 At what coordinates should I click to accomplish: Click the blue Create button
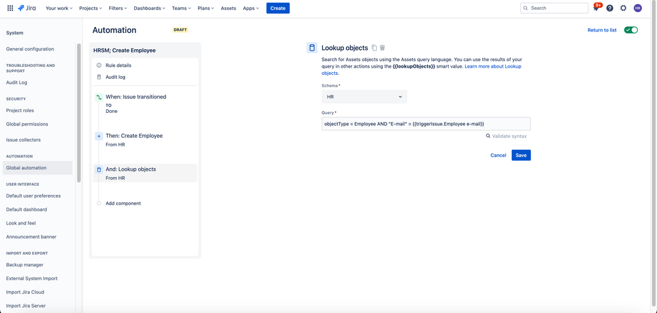click(x=278, y=8)
